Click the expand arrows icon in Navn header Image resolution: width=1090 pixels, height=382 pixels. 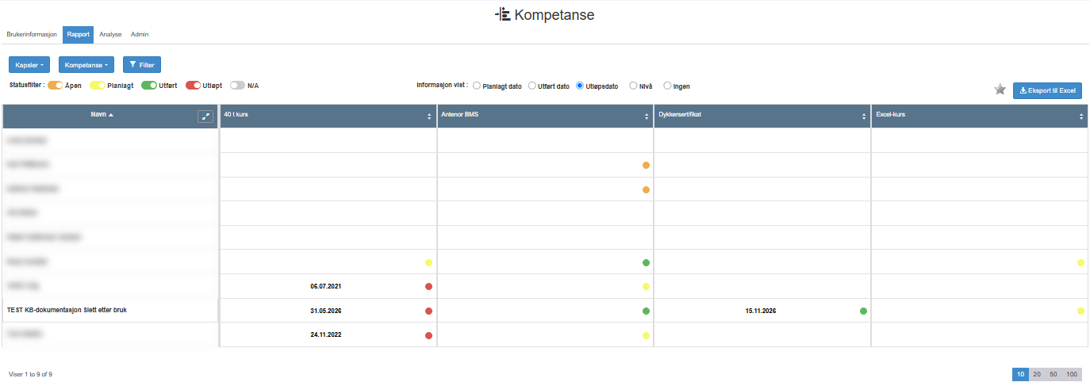point(205,116)
